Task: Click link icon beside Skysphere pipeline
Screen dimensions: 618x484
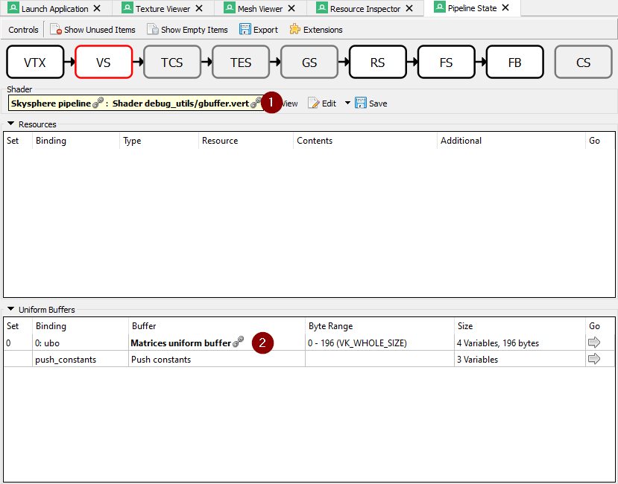Action: (x=98, y=104)
